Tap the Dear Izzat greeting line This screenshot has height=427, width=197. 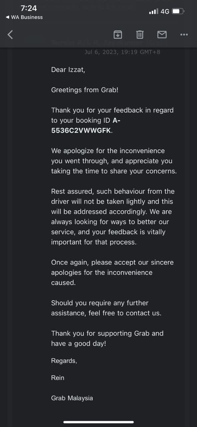[68, 70]
